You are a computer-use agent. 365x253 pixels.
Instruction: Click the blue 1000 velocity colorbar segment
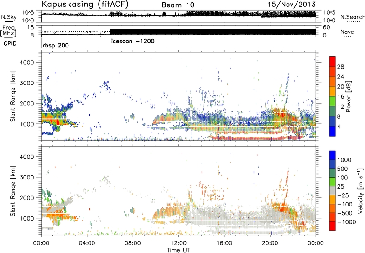click(333, 155)
